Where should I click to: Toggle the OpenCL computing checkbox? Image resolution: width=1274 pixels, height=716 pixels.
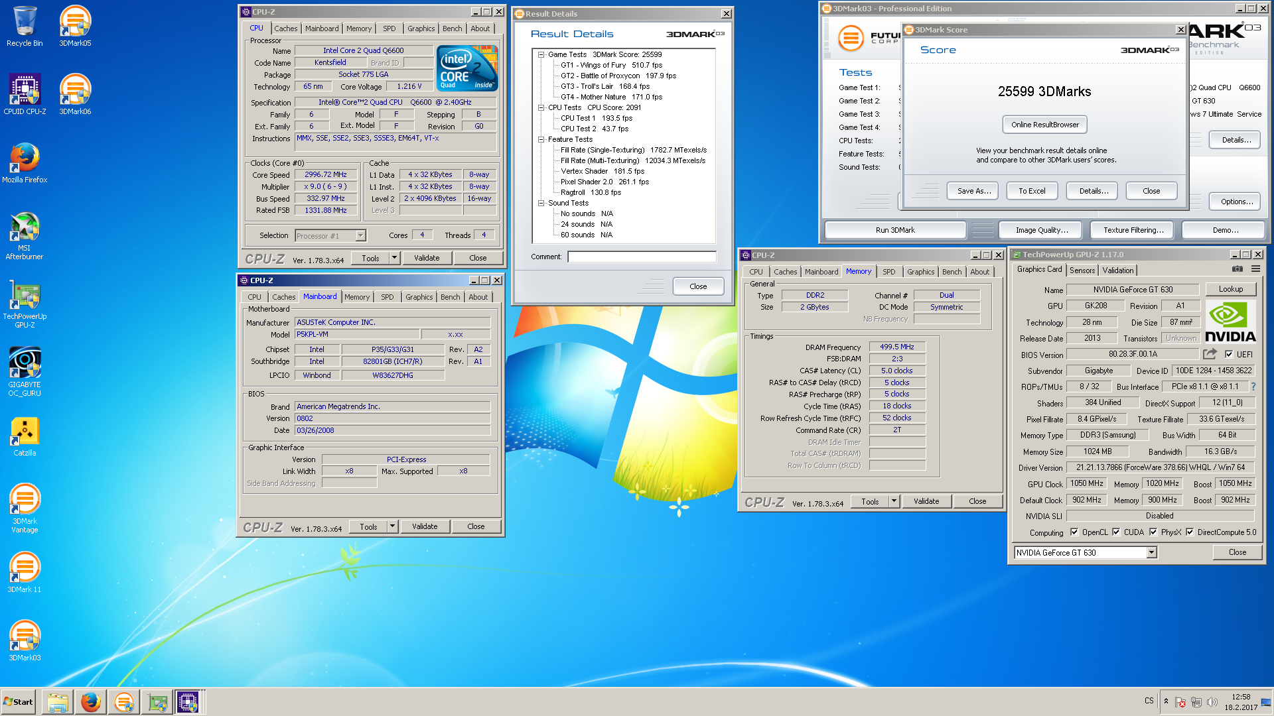tap(1074, 532)
